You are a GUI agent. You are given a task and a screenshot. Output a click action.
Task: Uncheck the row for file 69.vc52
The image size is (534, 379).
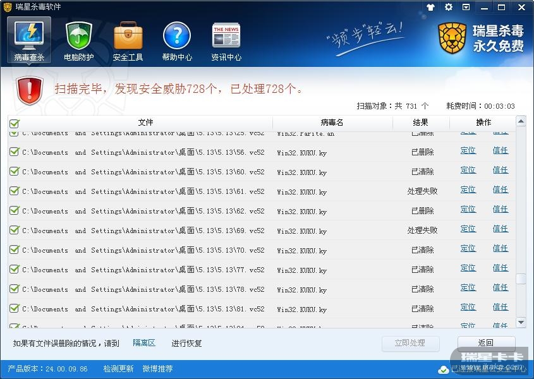pyautogui.click(x=15, y=229)
